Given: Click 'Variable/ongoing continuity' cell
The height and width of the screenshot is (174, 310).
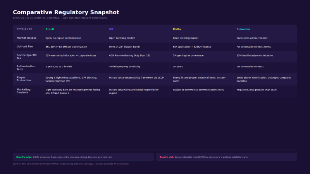Looking at the screenshot, I should [124, 67].
